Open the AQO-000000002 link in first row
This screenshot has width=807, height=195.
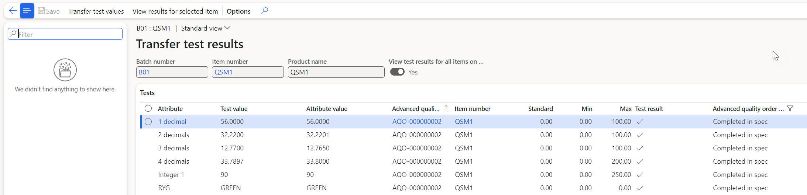pyautogui.click(x=417, y=122)
